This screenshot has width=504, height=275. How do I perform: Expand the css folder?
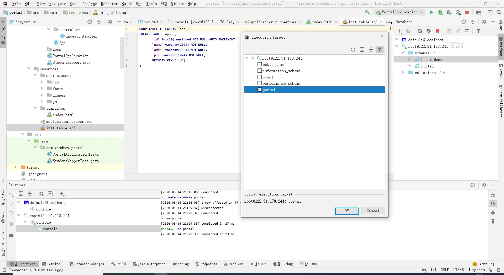point(41,82)
